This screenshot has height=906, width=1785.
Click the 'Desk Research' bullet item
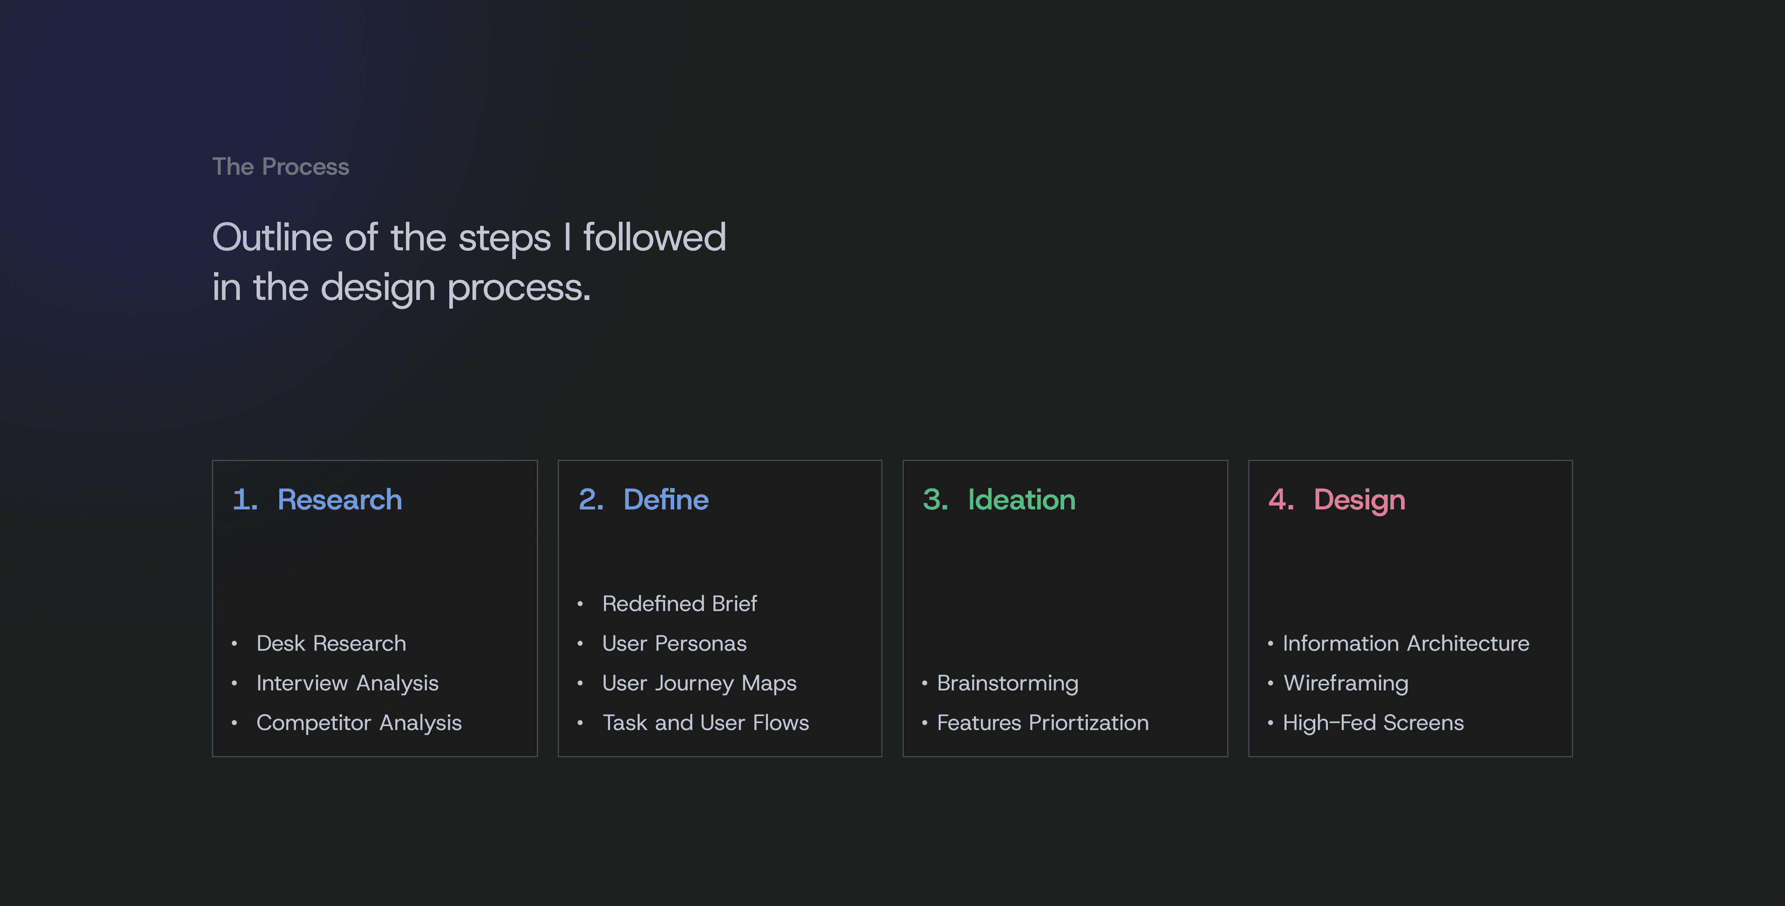tap(330, 643)
